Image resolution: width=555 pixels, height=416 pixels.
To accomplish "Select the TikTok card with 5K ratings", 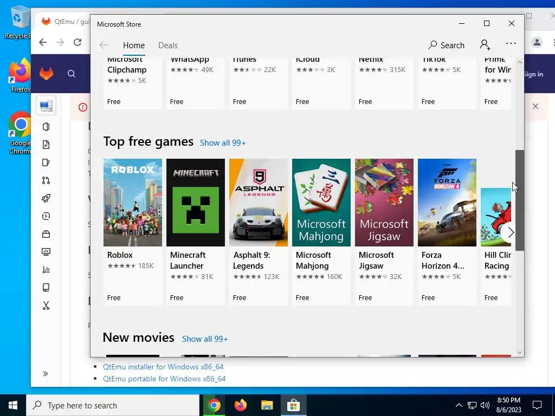I will 447,83.
